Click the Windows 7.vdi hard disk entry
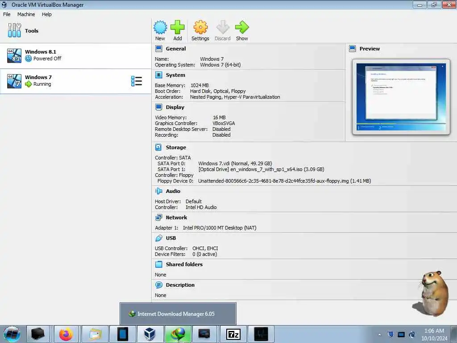 [235, 163]
